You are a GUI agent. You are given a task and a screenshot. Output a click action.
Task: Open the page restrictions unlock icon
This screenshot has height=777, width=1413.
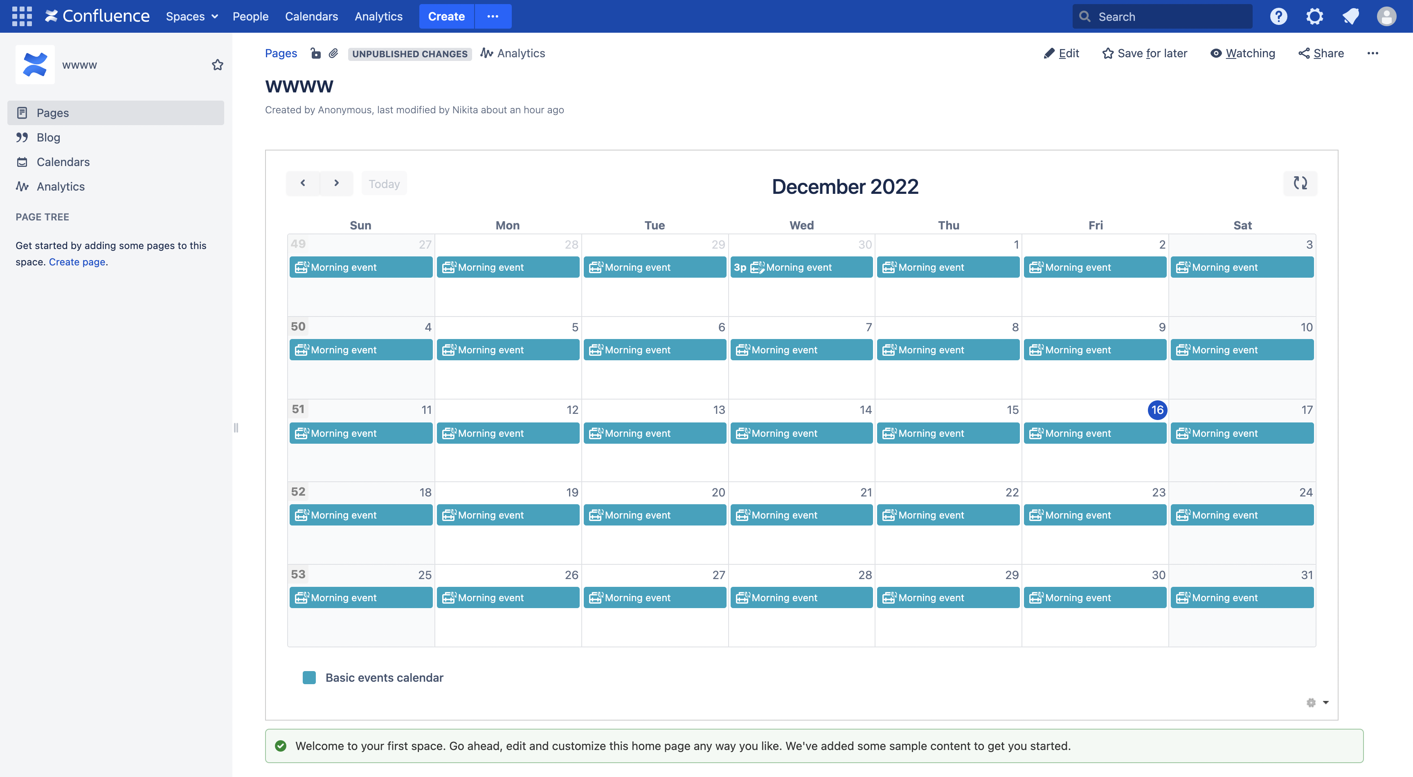[315, 53]
